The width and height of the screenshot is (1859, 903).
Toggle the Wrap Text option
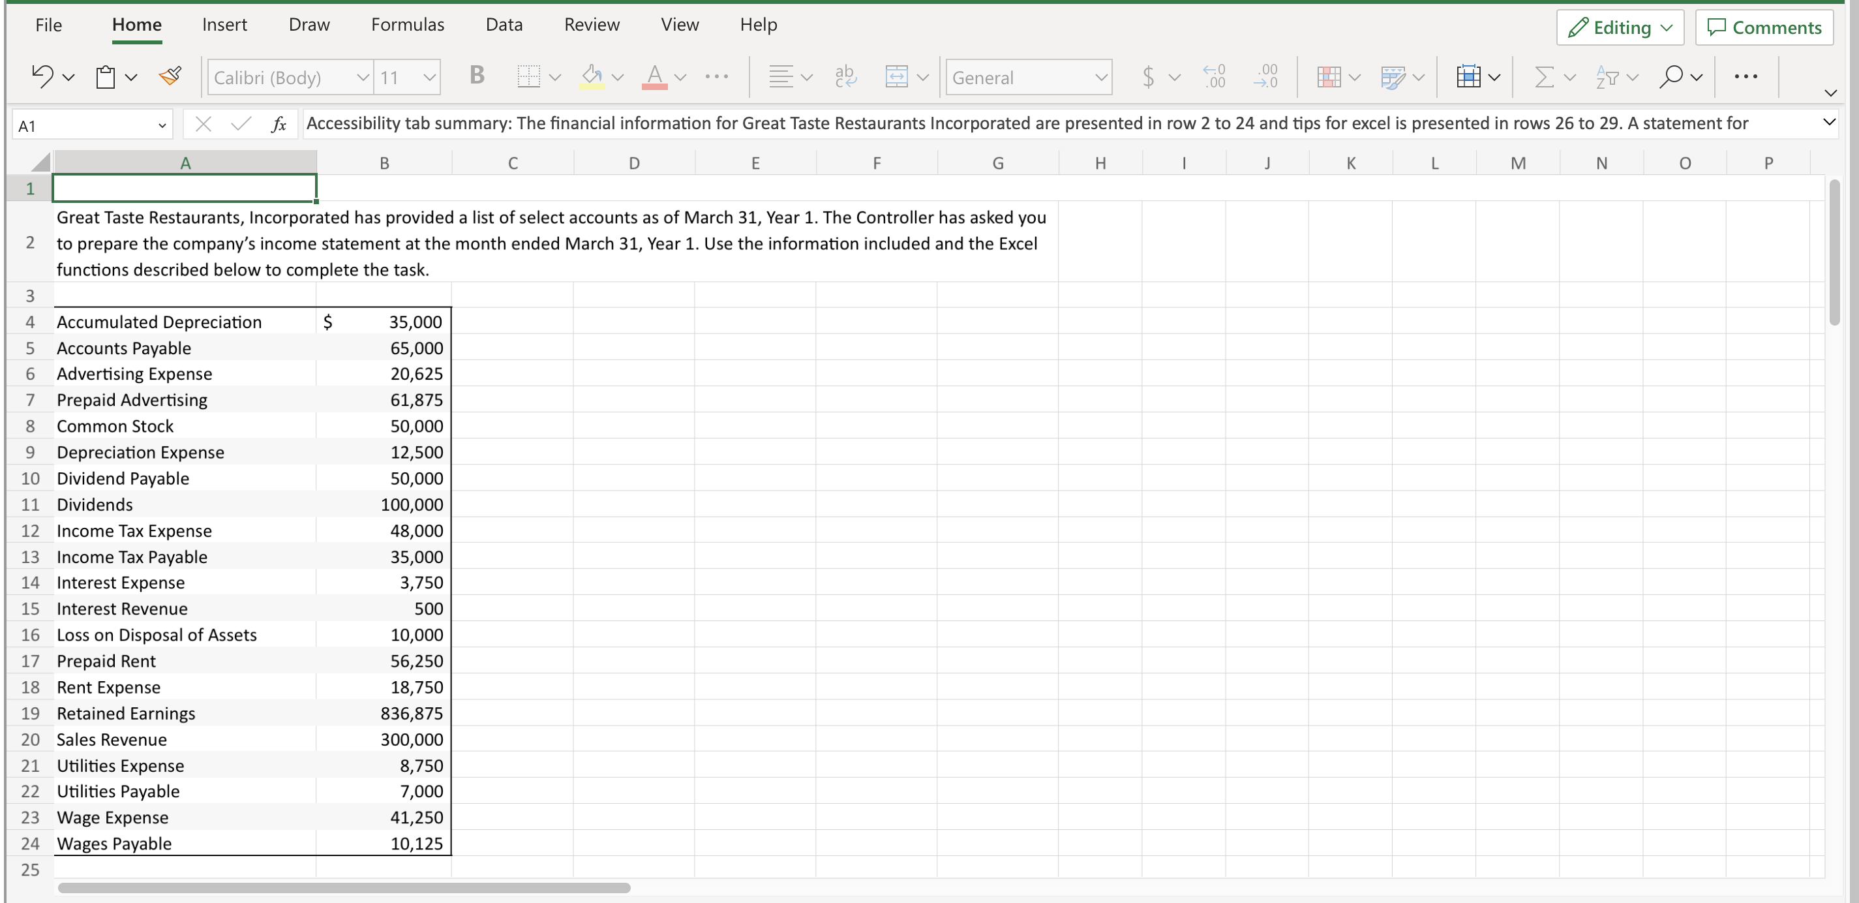tap(845, 76)
